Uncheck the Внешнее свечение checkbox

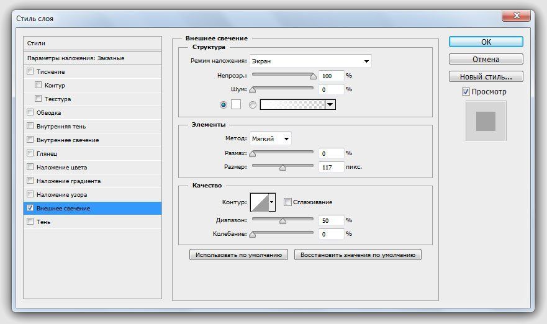(x=30, y=208)
